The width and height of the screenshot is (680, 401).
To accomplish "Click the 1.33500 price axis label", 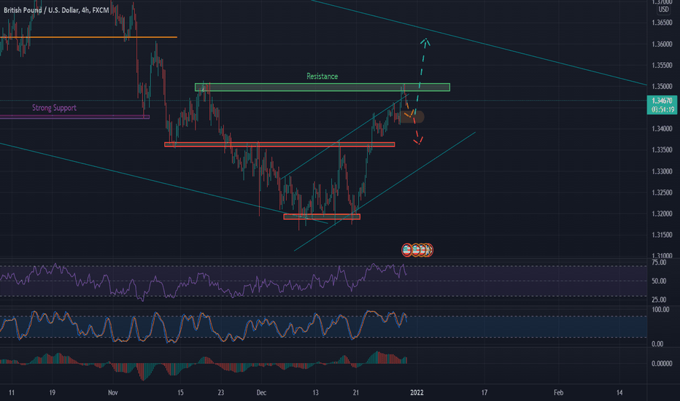I will (662, 150).
